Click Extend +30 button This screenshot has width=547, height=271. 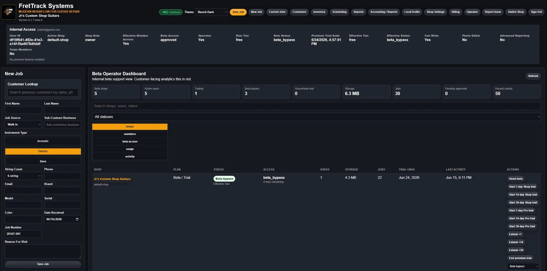(516, 250)
